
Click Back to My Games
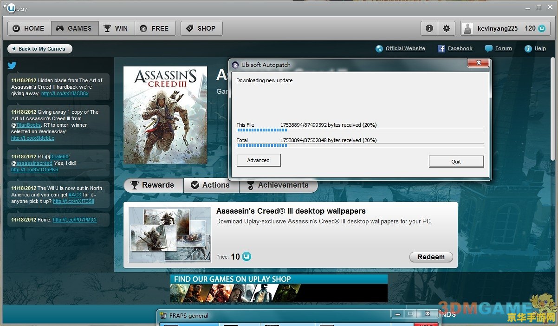click(40, 49)
